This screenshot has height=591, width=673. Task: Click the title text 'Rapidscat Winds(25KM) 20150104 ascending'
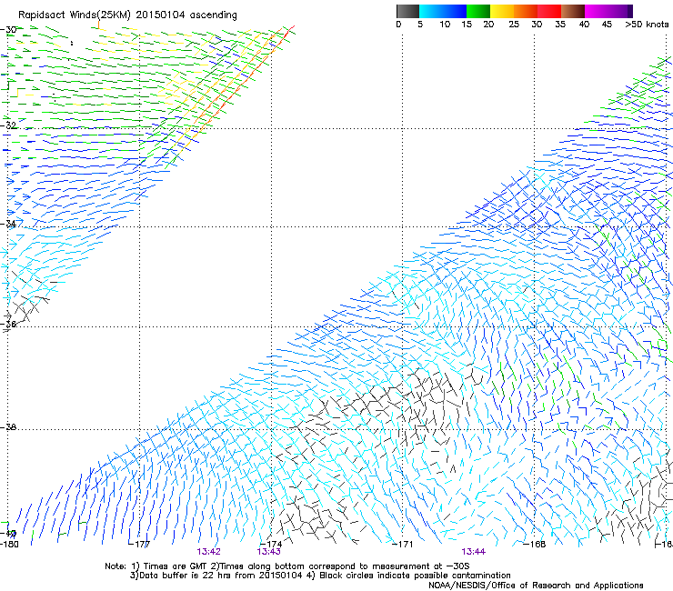tap(127, 15)
